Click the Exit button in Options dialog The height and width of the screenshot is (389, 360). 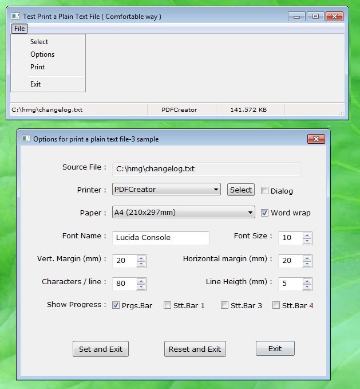(x=275, y=348)
